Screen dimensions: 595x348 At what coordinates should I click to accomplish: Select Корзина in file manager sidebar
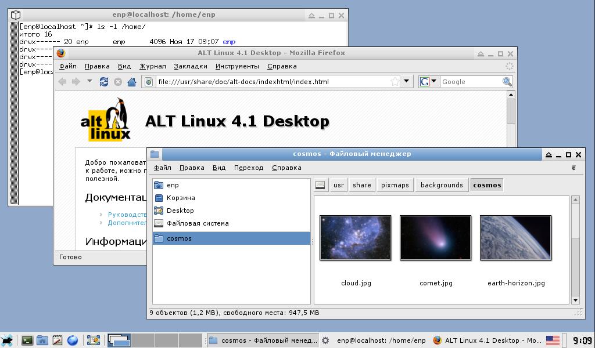click(x=231, y=198)
